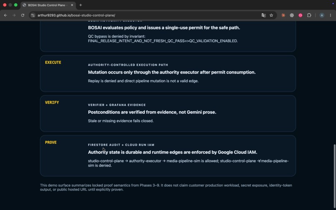Click the demo surface disclaimer footer text
Image resolution: width=336 pixels, height=210 pixels.
coord(166,187)
